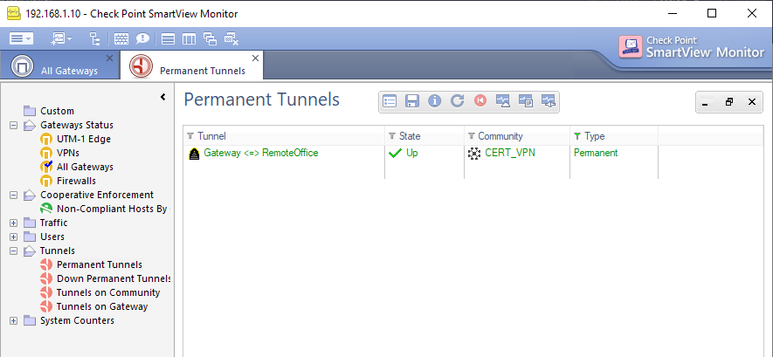Toggle the tree view toolbar icon

pos(94,38)
